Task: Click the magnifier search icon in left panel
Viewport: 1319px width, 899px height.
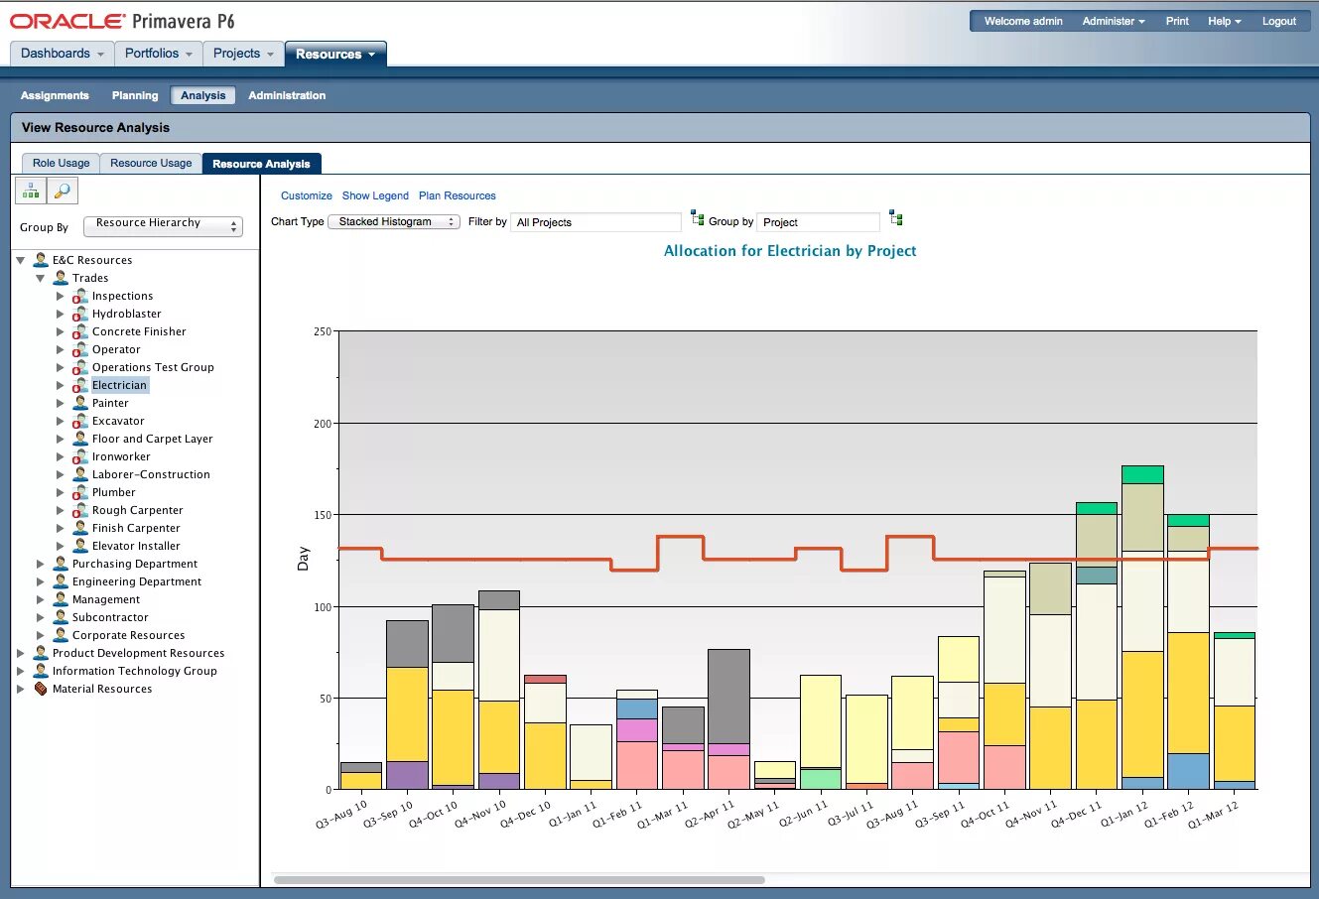Action: pos(62,191)
